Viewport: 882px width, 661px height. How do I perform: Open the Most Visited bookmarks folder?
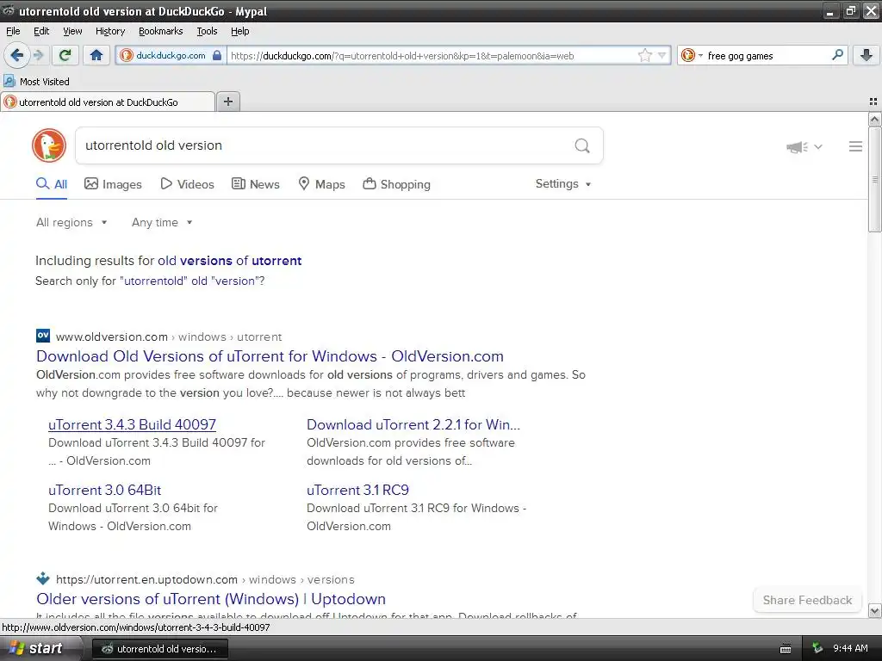click(x=36, y=82)
